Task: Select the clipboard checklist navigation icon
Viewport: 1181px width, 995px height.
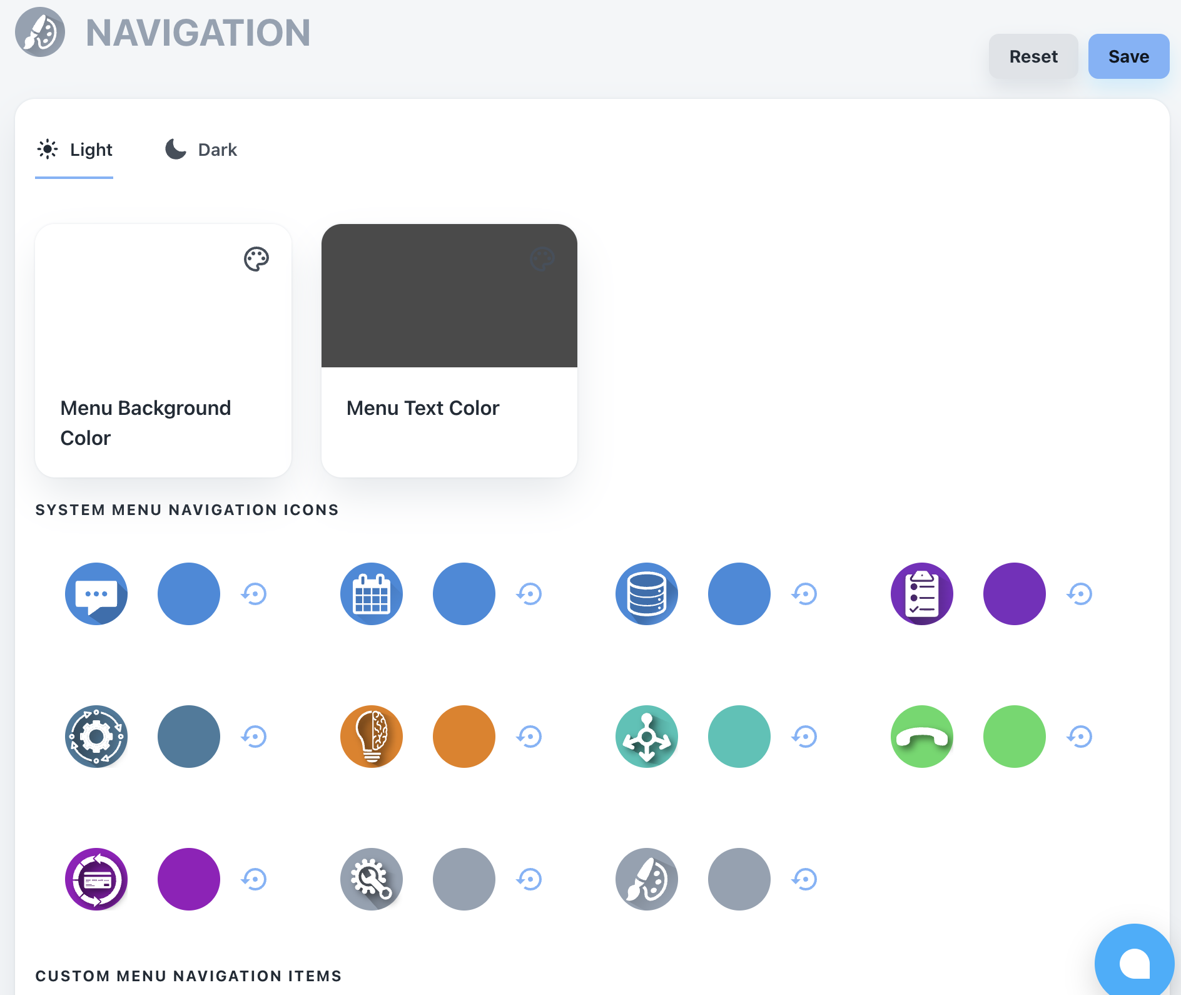Action: pyautogui.click(x=922, y=594)
